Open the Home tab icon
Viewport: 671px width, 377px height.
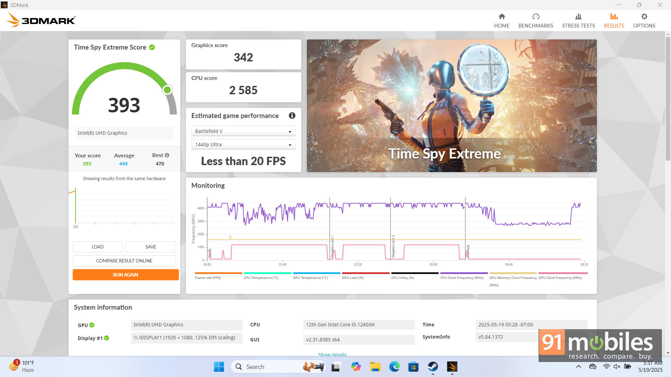(502, 16)
